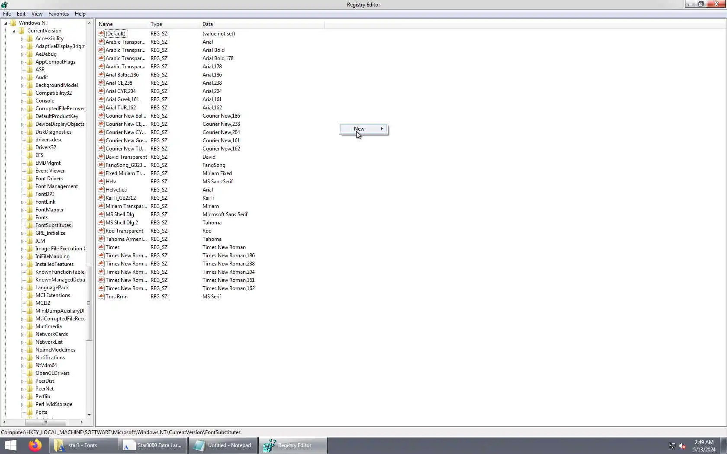This screenshot has width=727, height=454.
Task: Expand the GRE_Initialize key
Action: pyautogui.click(x=22, y=233)
